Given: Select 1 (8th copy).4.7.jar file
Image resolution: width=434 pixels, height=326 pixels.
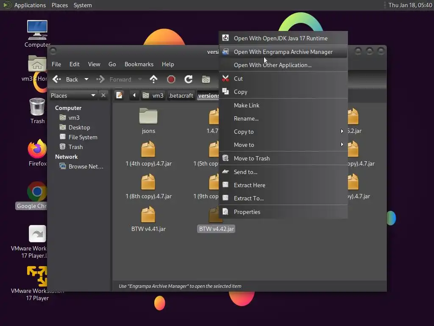Looking at the screenshot, I should [148, 186].
